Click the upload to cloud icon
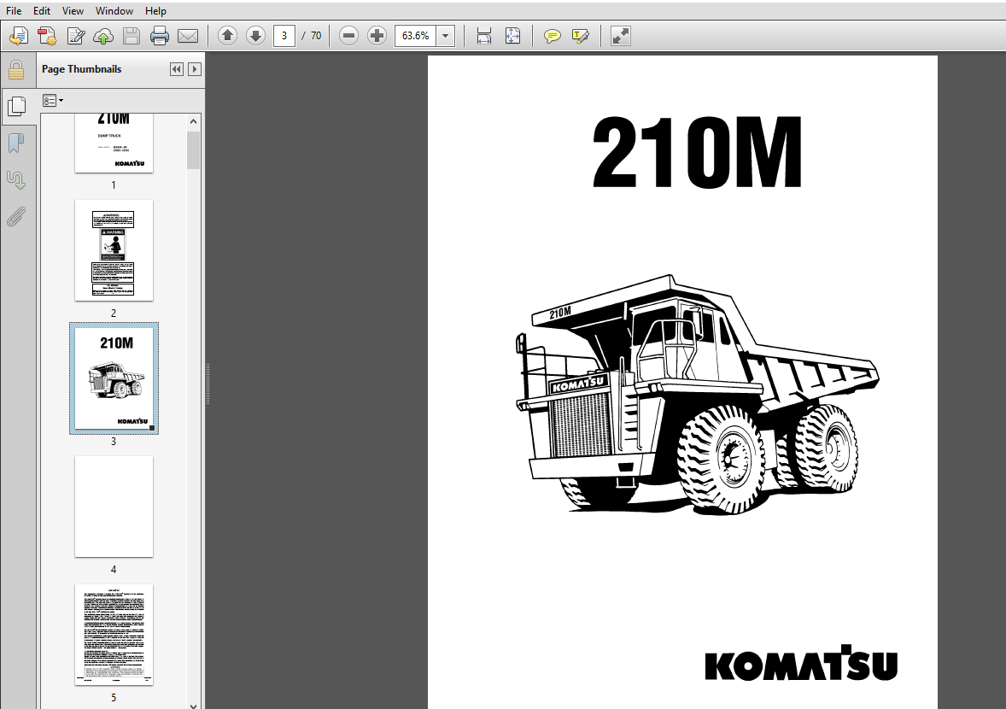 103,36
